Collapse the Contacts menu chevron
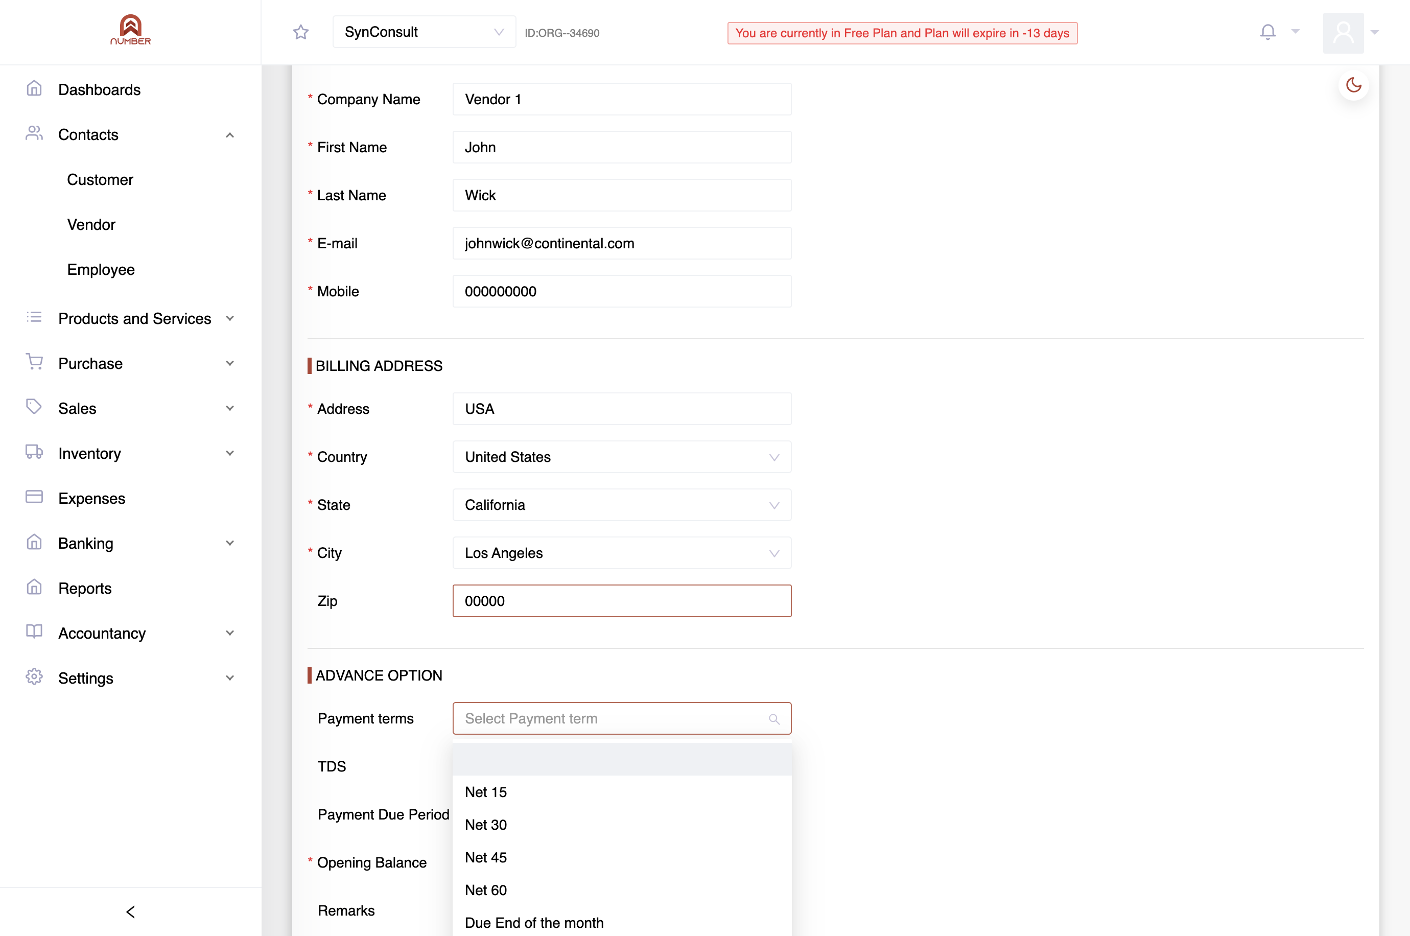This screenshot has height=936, width=1410. coord(230,135)
